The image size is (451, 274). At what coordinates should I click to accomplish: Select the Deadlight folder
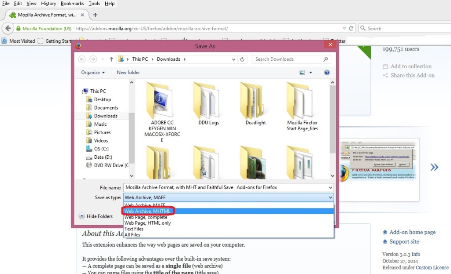pyautogui.click(x=255, y=104)
